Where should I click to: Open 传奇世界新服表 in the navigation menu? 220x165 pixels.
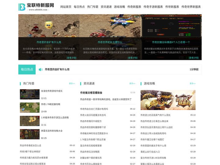(191, 7)
